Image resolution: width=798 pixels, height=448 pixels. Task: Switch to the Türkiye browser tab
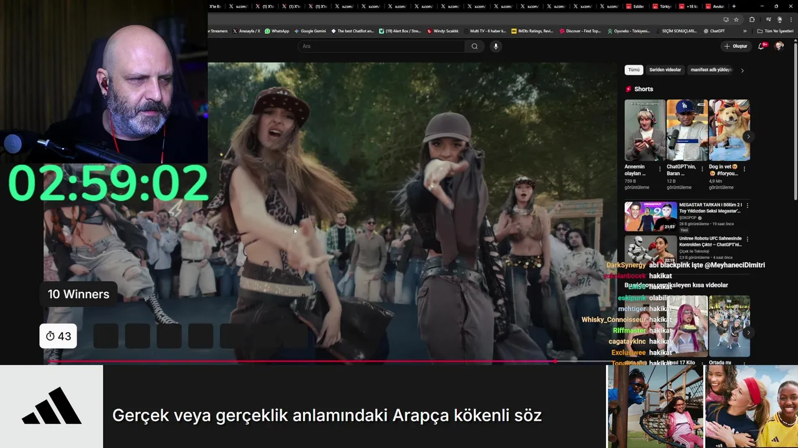(663, 6)
